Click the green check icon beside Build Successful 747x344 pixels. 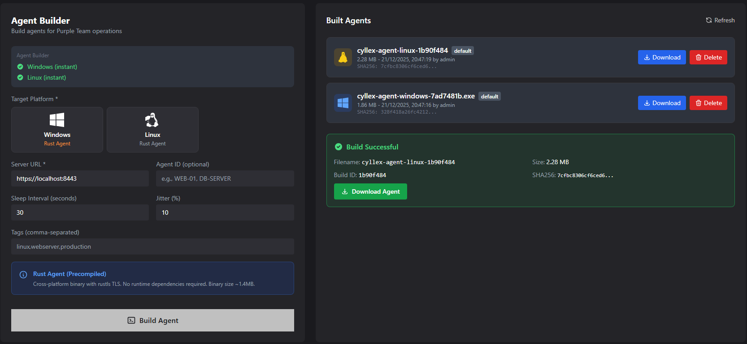339,147
